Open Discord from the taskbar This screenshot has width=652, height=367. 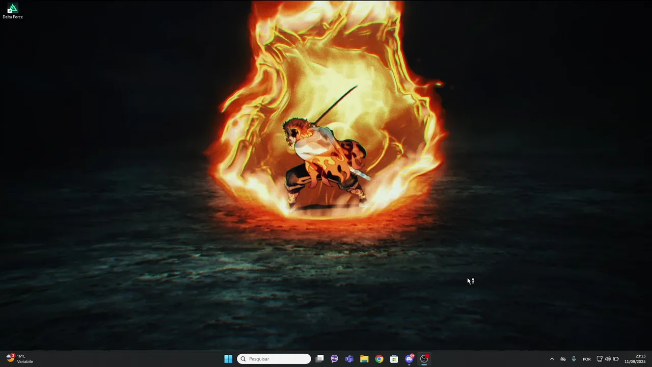[x=409, y=359]
